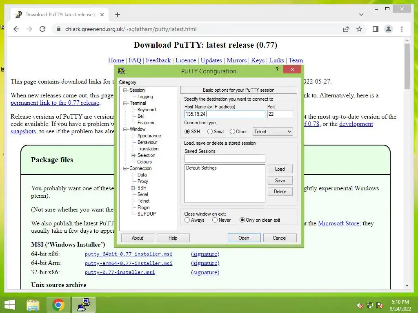Open putty-arm64-0.77-installer.msi link
418x313 pixels.
tap(129, 263)
